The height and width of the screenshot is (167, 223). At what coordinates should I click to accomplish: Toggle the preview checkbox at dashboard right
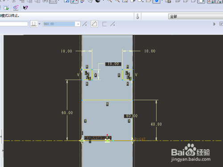coord(221,24)
